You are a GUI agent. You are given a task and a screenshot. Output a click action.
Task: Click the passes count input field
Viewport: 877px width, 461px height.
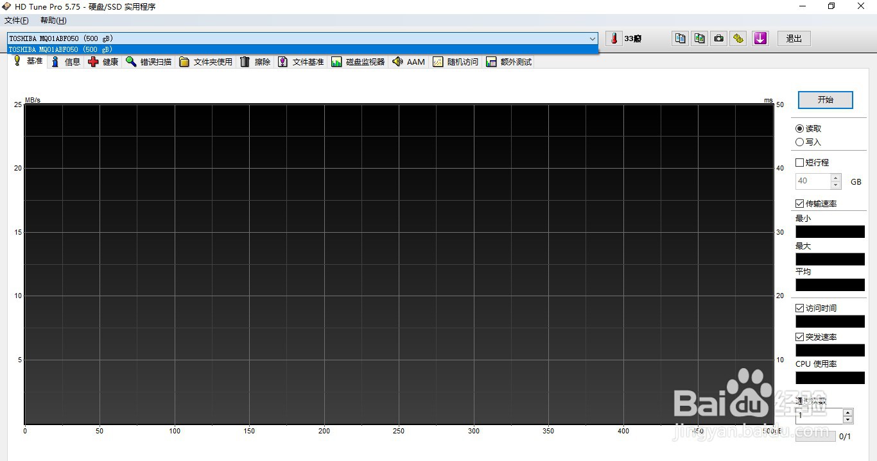(819, 416)
